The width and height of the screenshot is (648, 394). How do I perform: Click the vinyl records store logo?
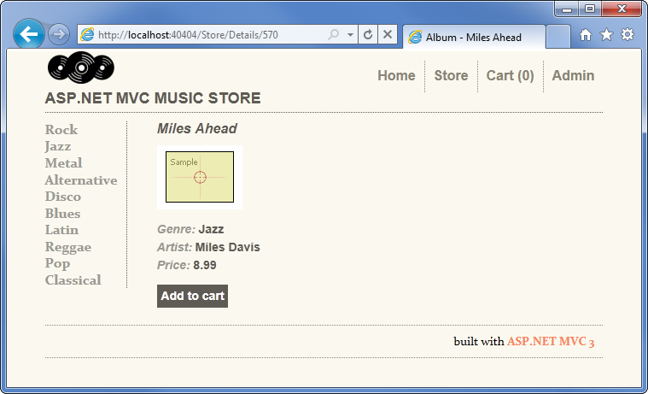point(81,68)
